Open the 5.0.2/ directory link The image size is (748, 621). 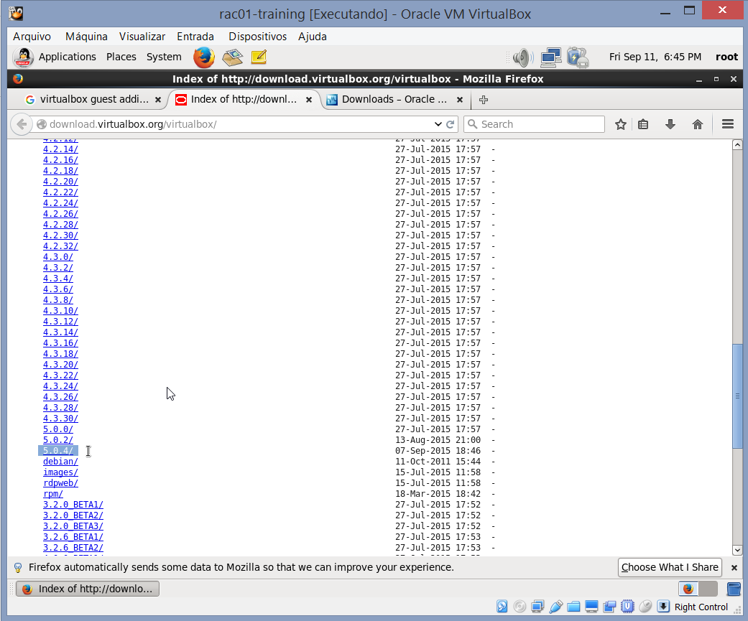(58, 440)
